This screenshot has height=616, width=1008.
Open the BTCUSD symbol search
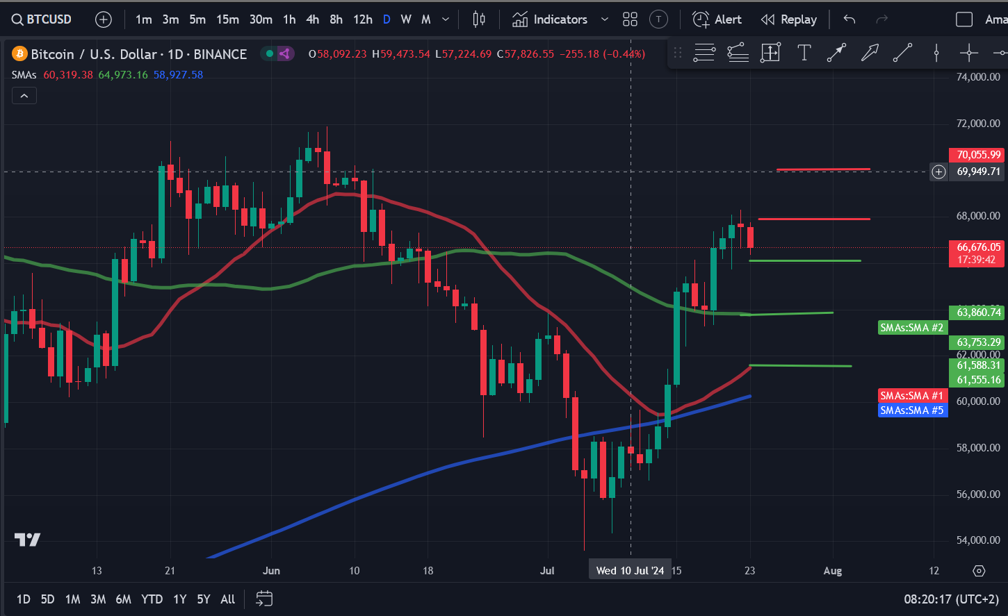click(42, 19)
